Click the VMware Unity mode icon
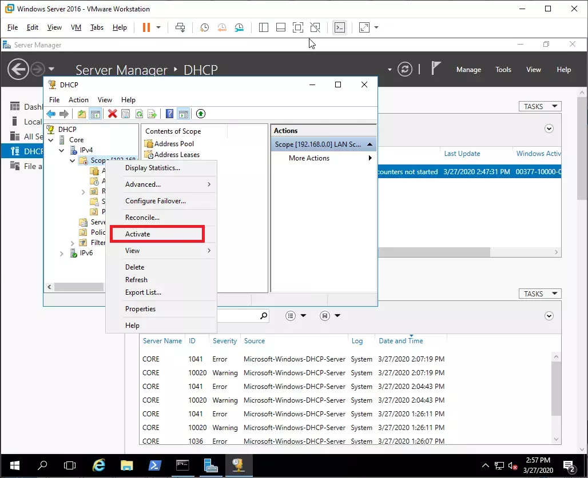Viewport: 588px width, 478px height. pyautogui.click(x=315, y=27)
